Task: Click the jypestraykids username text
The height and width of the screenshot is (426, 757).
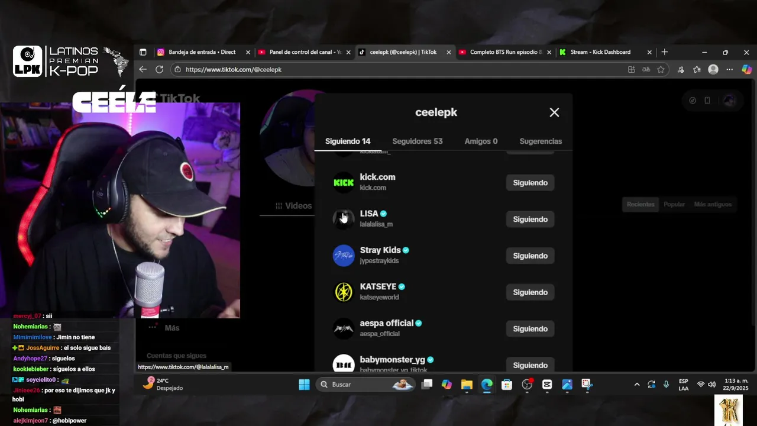Action: (x=379, y=261)
